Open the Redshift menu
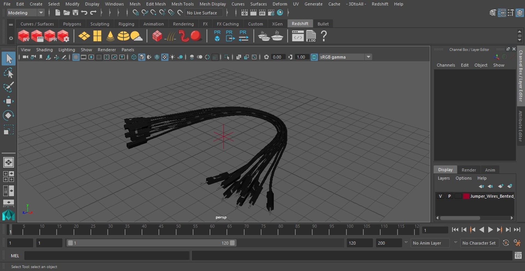The width and height of the screenshot is (525, 271). coord(380,4)
